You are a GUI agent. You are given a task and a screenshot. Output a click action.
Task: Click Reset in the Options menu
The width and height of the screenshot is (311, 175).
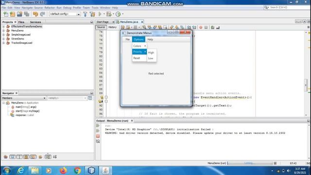pos(139,58)
